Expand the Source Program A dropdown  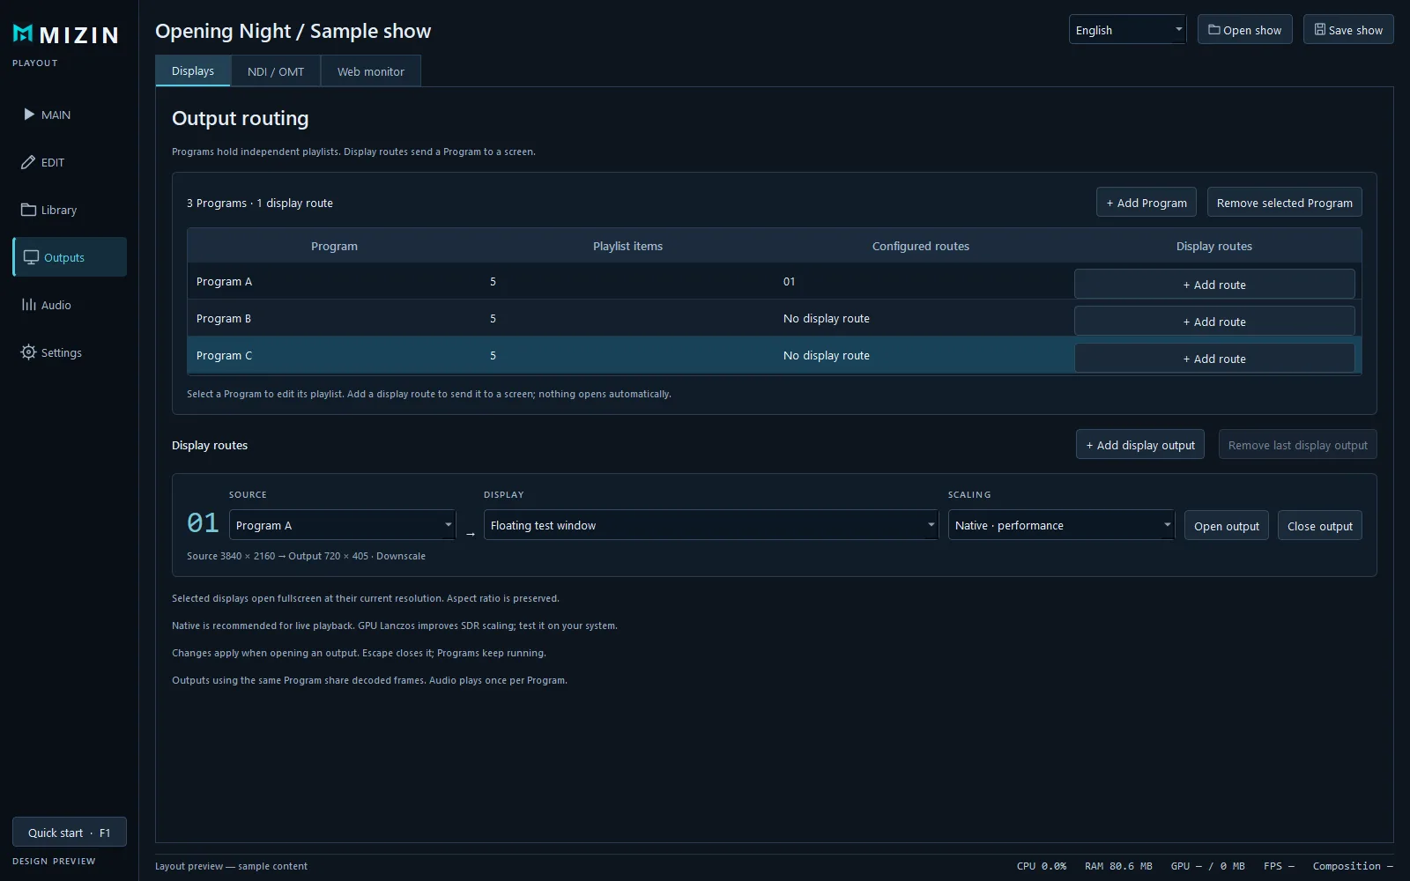pyautogui.click(x=343, y=525)
